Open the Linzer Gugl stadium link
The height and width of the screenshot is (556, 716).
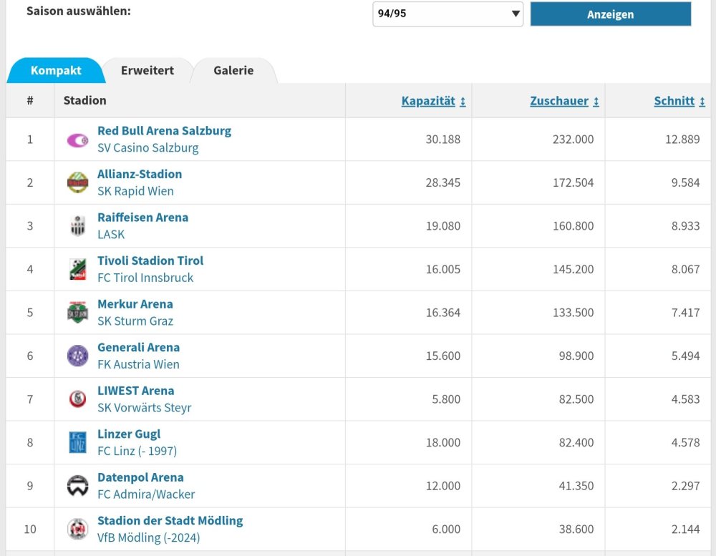(x=129, y=434)
